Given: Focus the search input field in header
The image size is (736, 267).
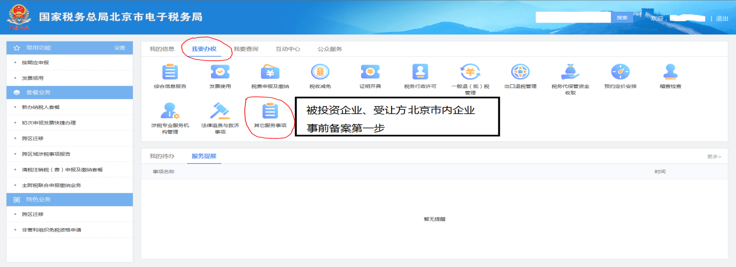Looking at the screenshot, I should pyautogui.click(x=573, y=18).
